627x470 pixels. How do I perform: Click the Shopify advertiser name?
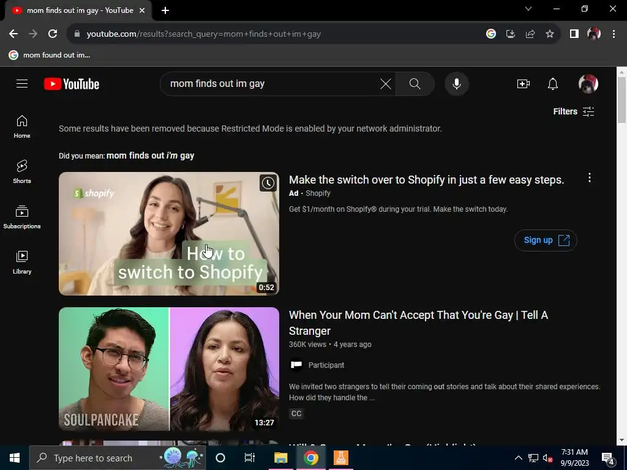(x=318, y=193)
